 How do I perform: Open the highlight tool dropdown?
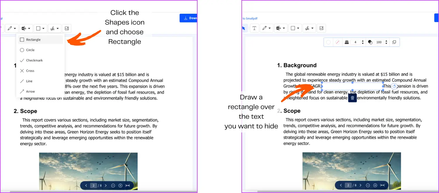tap(283, 28)
